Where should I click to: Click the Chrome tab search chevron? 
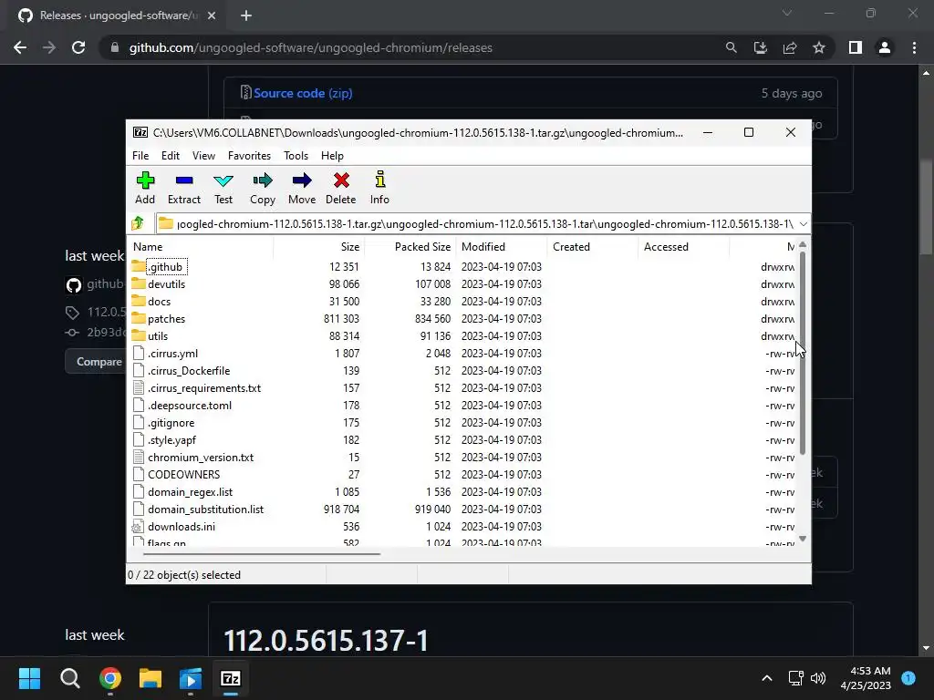coord(787,13)
